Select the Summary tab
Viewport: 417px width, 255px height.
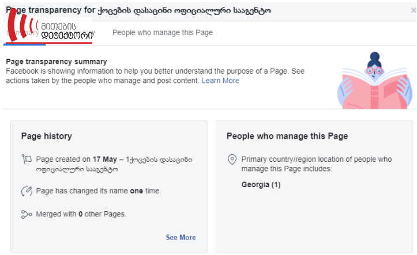(24, 33)
